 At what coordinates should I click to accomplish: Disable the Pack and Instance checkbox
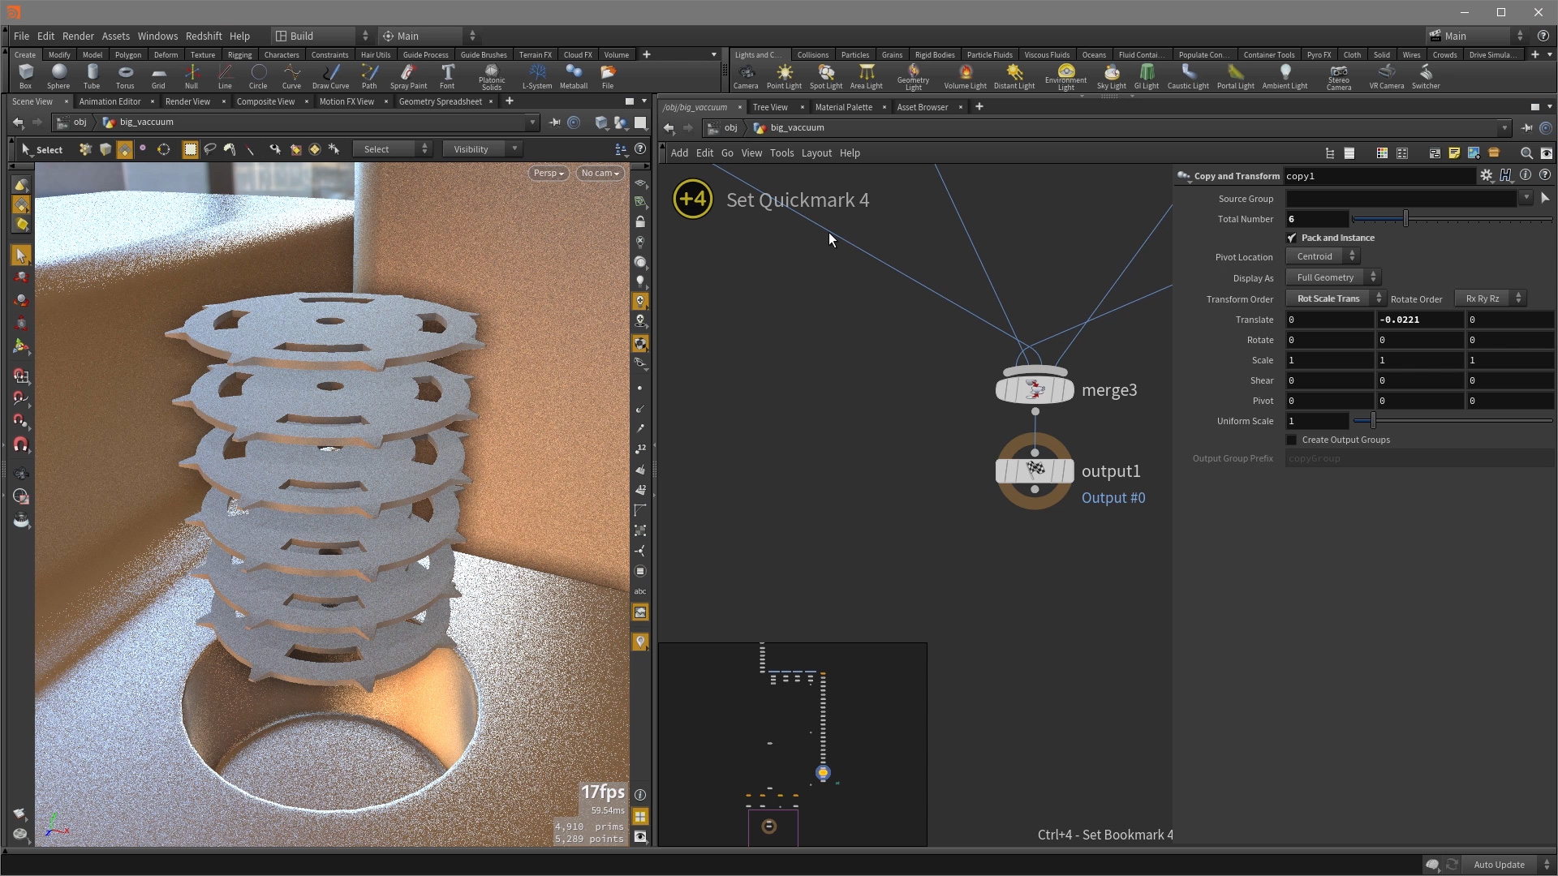pyautogui.click(x=1292, y=238)
